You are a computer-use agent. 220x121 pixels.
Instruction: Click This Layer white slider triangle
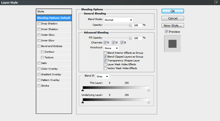coord(149,90)
